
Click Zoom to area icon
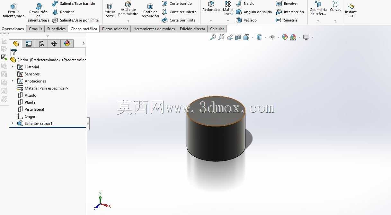[221, 37]
